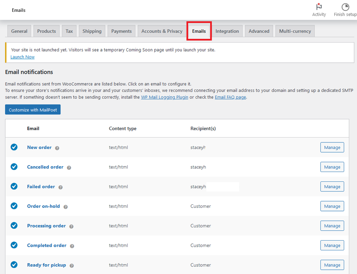Select the Multi-currency tab
The height and width of the screenshot is (274, 357).
coord(295,31)
